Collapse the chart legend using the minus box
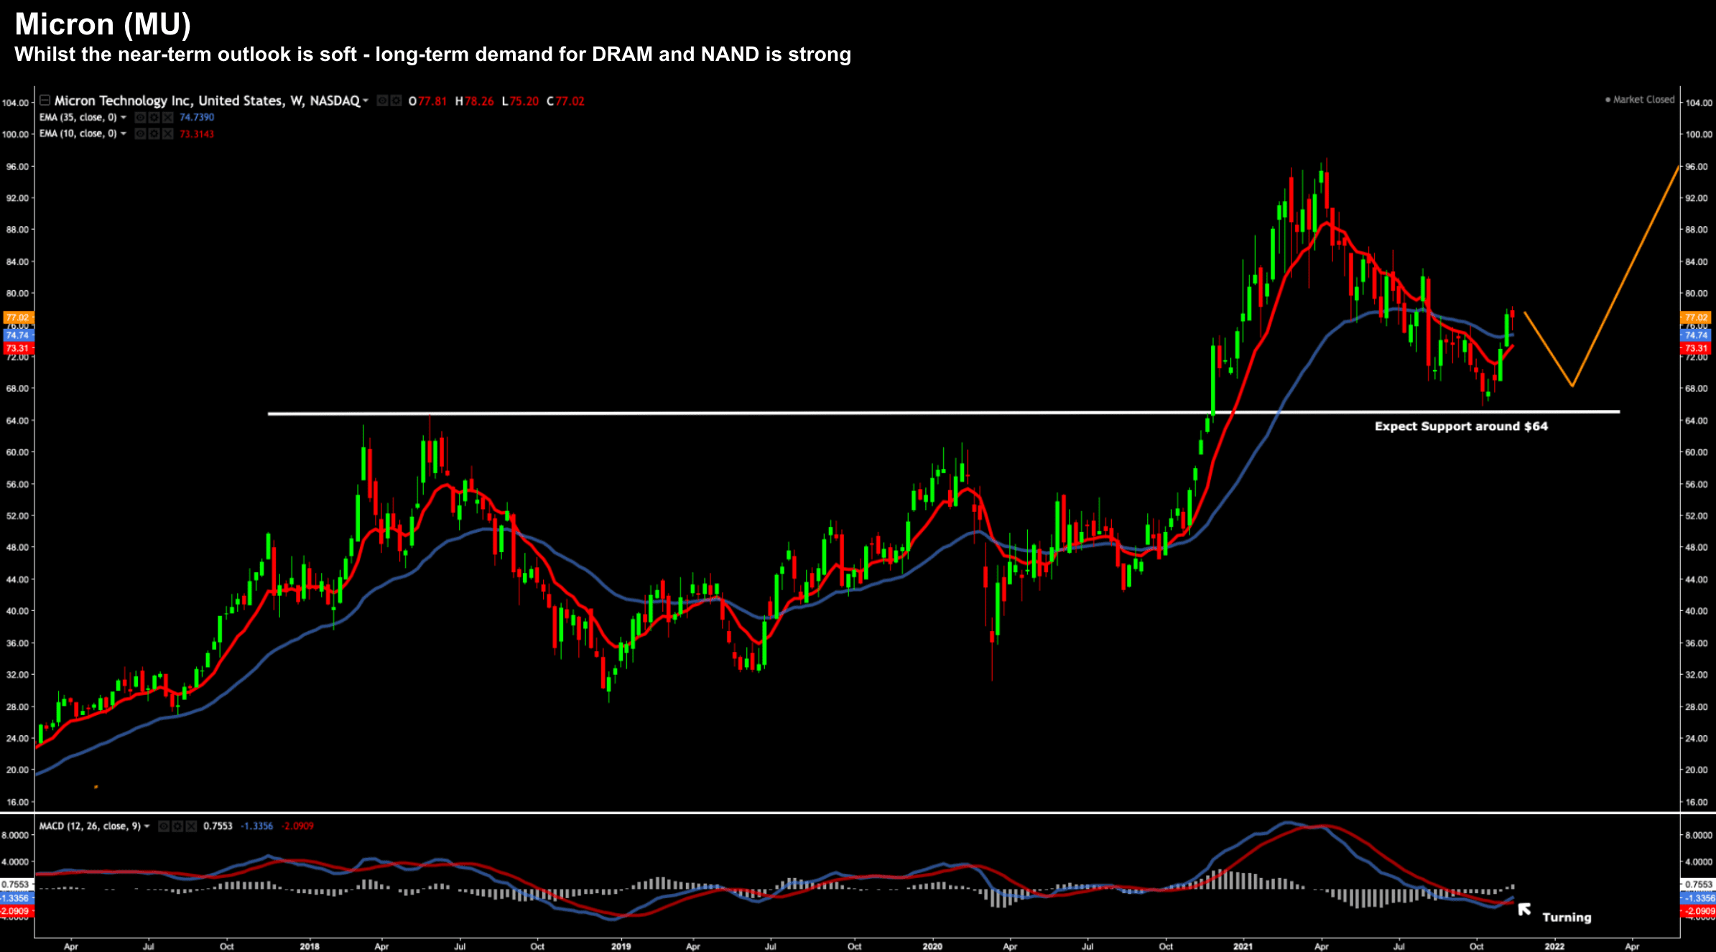 [45, 101]
